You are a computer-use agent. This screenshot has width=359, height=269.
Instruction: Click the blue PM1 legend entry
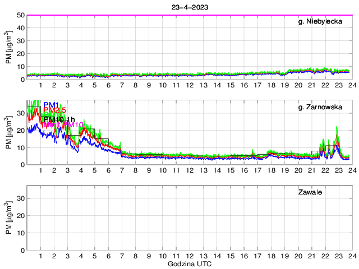pyautogui.click(x=51, y=105)
